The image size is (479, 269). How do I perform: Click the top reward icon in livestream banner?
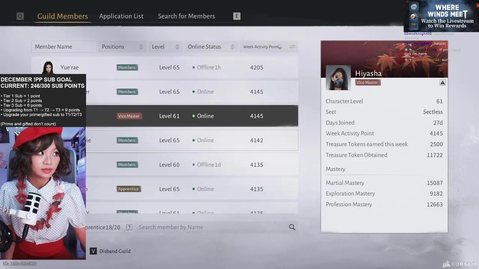[414, 7]
